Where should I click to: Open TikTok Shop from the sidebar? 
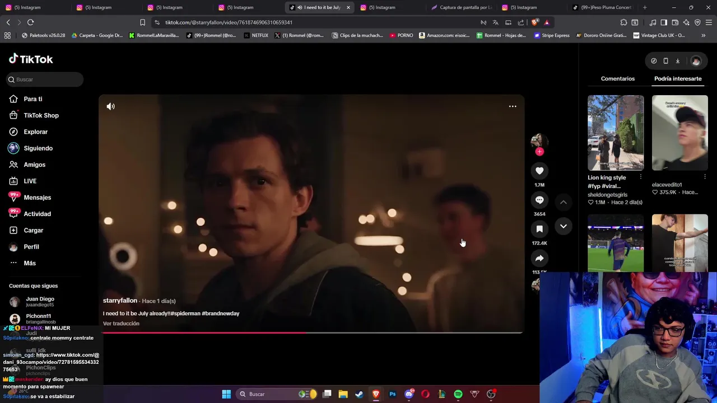pos(41,115)
